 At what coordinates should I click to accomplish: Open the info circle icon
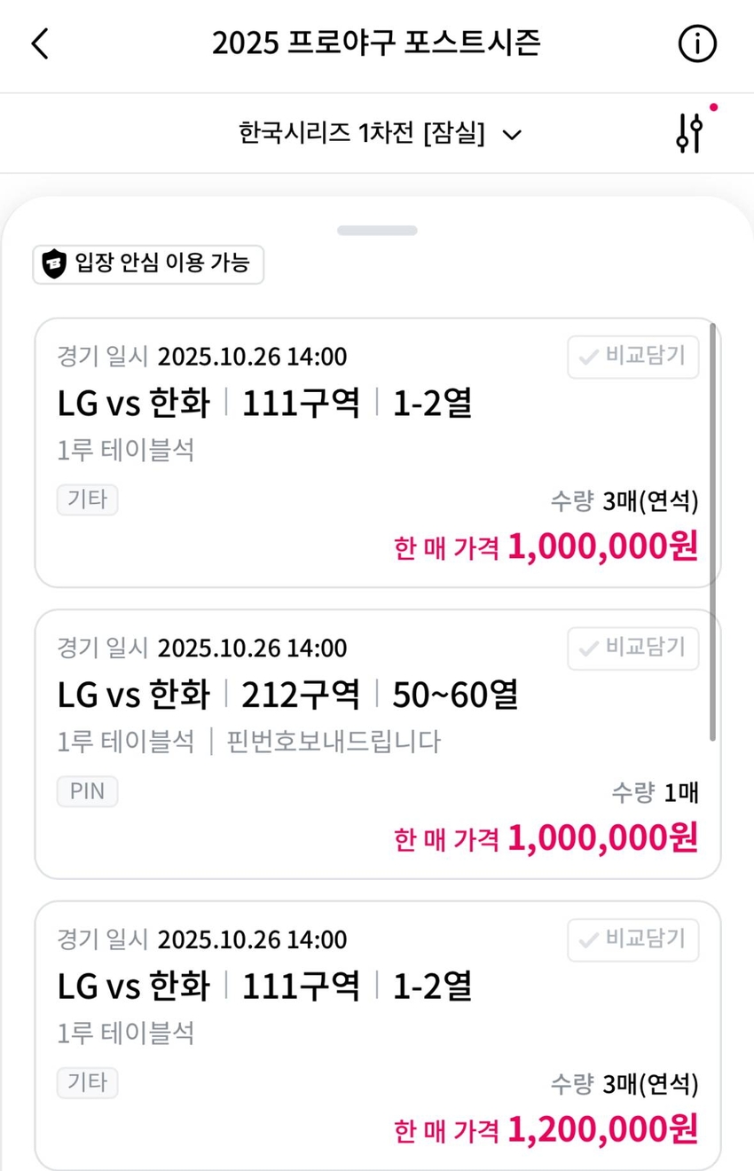pos(696,43)
